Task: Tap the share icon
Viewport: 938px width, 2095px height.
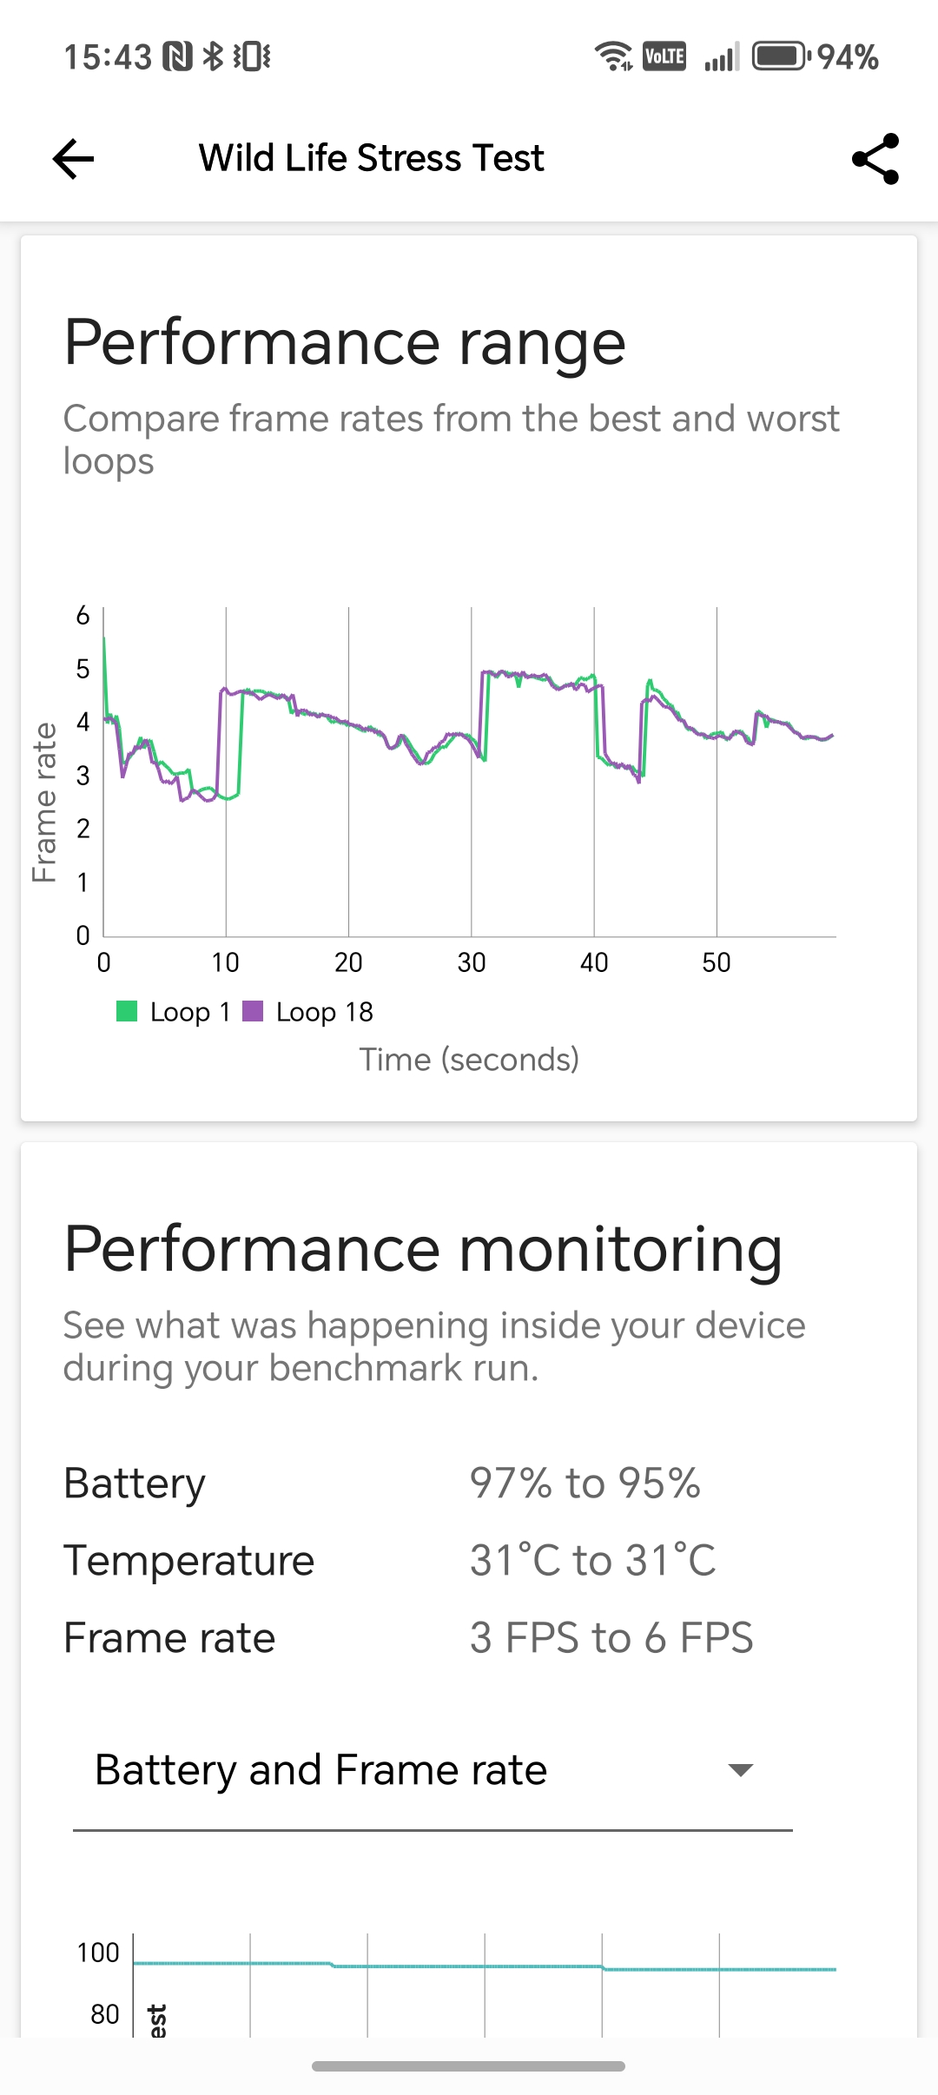Action: [x=875, y=159]
